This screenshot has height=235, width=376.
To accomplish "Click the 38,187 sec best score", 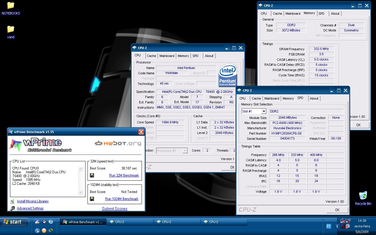I will [129, 168].
